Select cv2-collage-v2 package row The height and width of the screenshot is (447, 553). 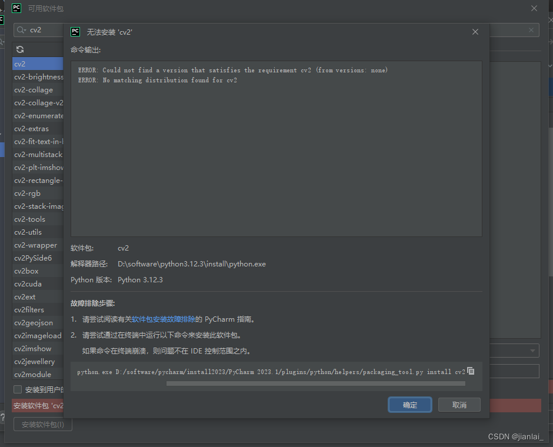(x=38, y=102)
